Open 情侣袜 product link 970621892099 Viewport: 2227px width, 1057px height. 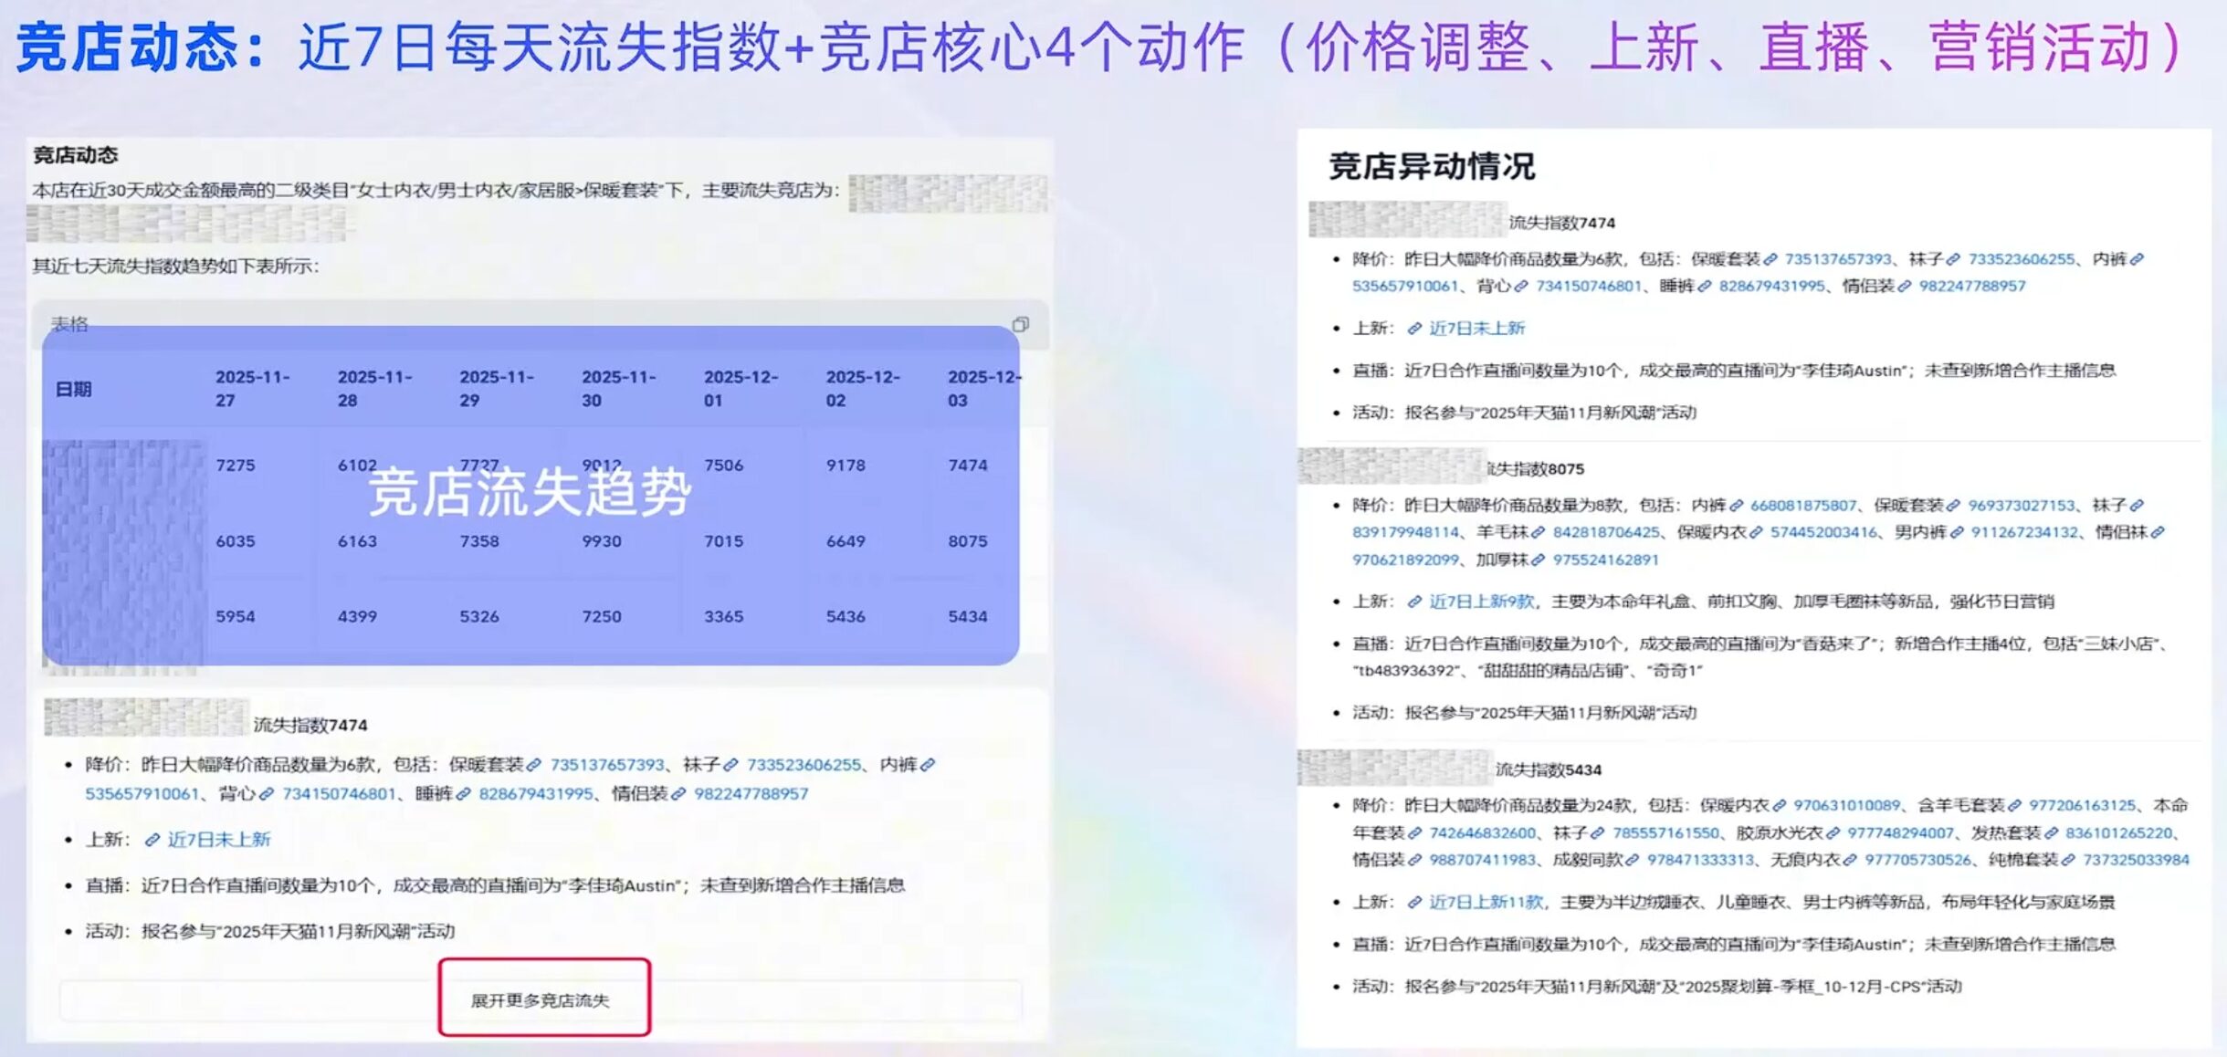click(x=1405, y=560)
